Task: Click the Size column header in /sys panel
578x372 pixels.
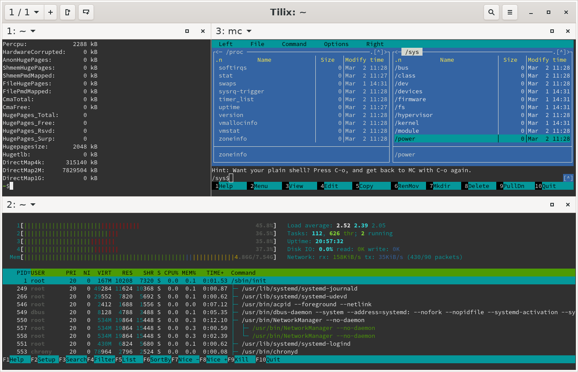Action: click(x=510, y=60)
